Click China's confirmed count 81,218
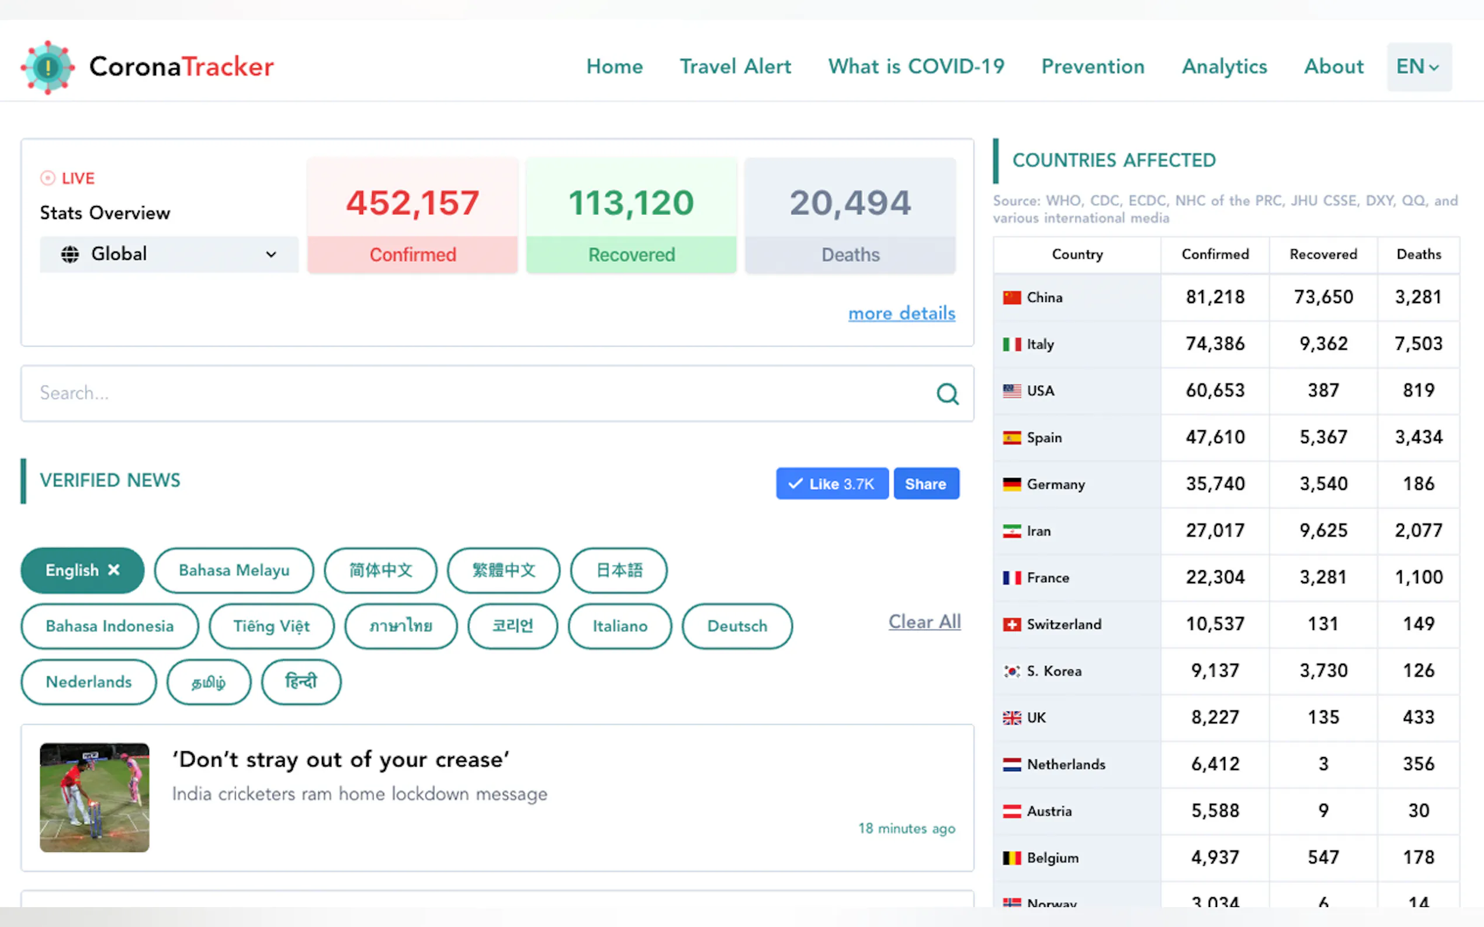Screen dimensions: 1484x927 coord(1215,297)
